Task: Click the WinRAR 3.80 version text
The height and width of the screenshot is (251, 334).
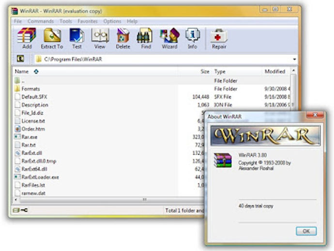Action: coord(253,155)
